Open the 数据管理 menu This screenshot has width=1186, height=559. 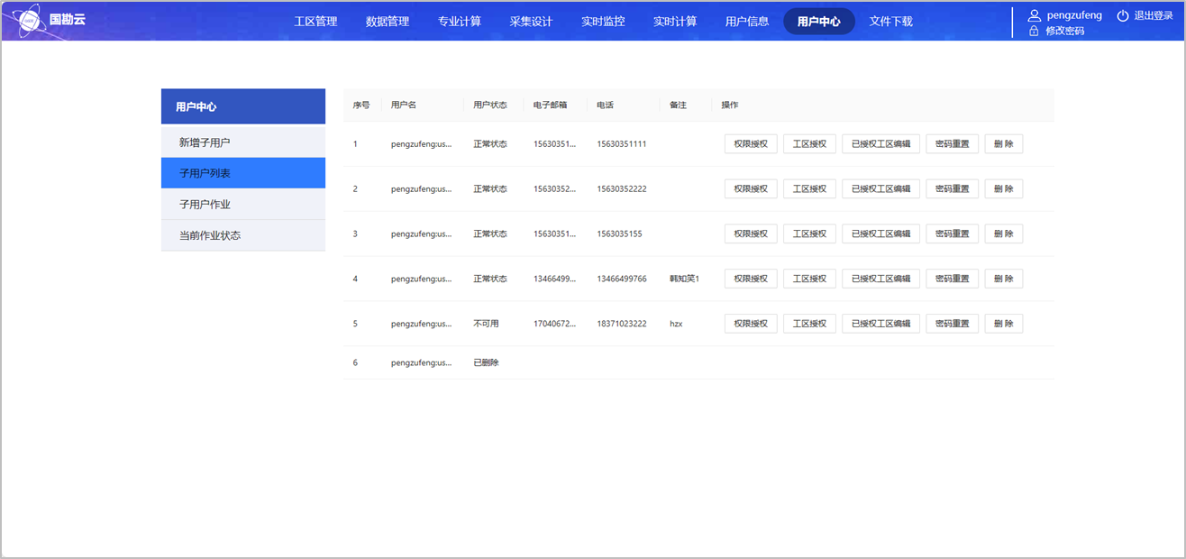point(388,21)
